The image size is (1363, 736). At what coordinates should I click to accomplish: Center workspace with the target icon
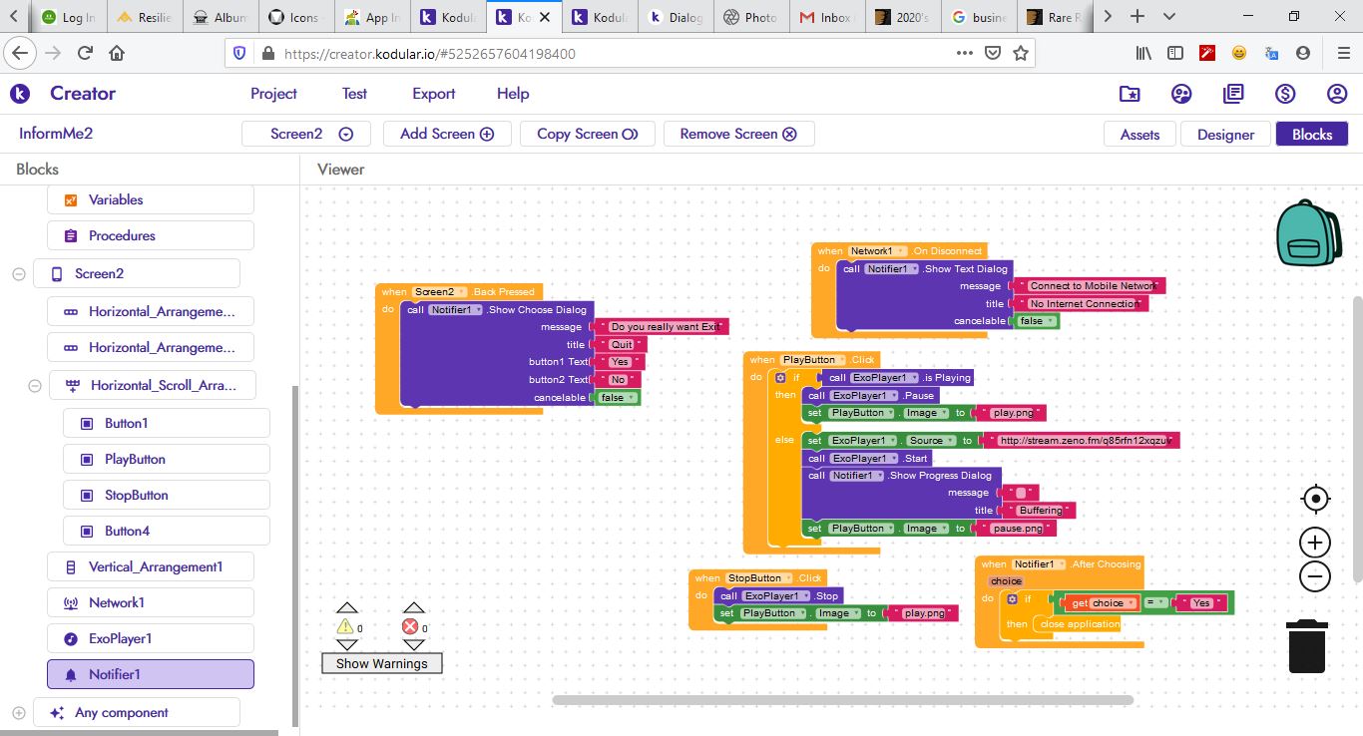[1315, 499]
